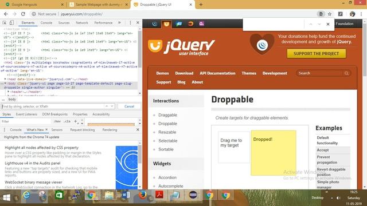Reload the page

pyautogui.click(x=23, y=14)
